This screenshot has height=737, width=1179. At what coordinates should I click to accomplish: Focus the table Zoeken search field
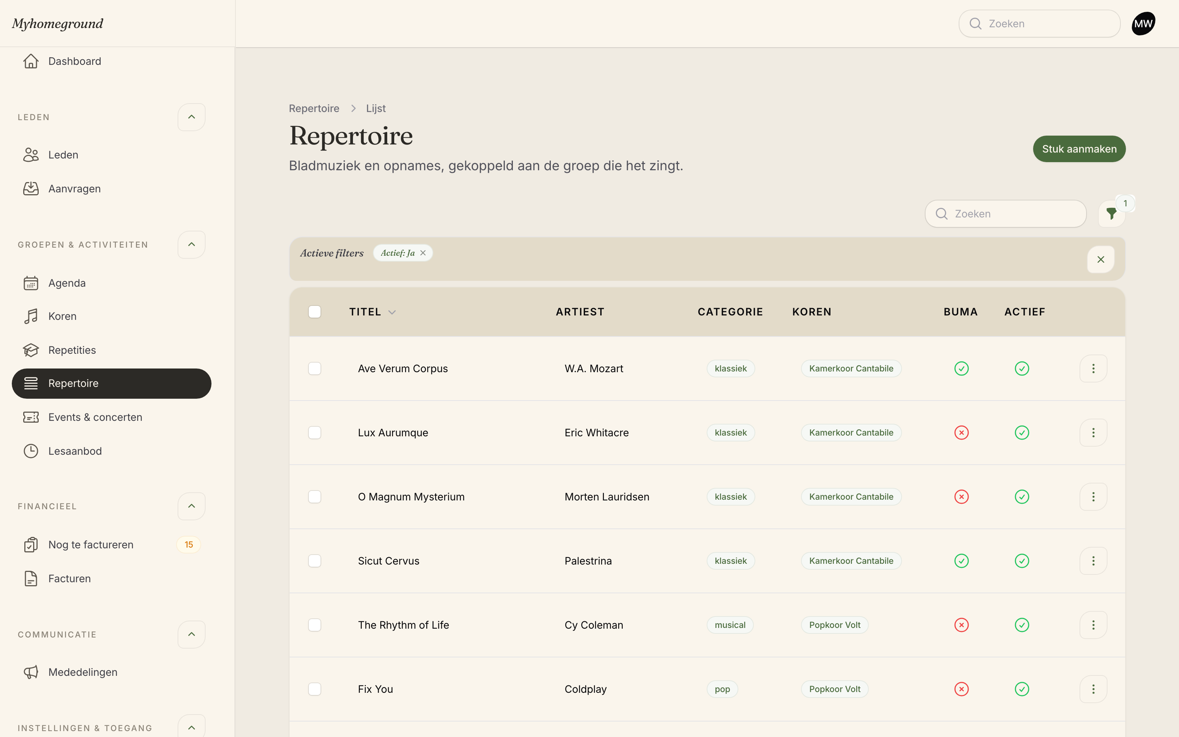click(1005, 213)
